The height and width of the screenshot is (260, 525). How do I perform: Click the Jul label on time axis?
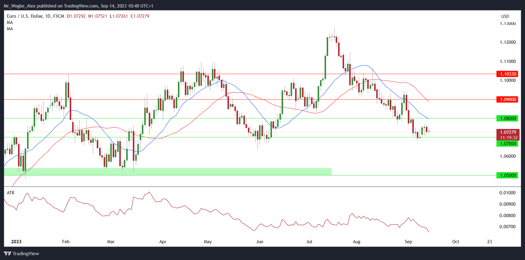309,242
